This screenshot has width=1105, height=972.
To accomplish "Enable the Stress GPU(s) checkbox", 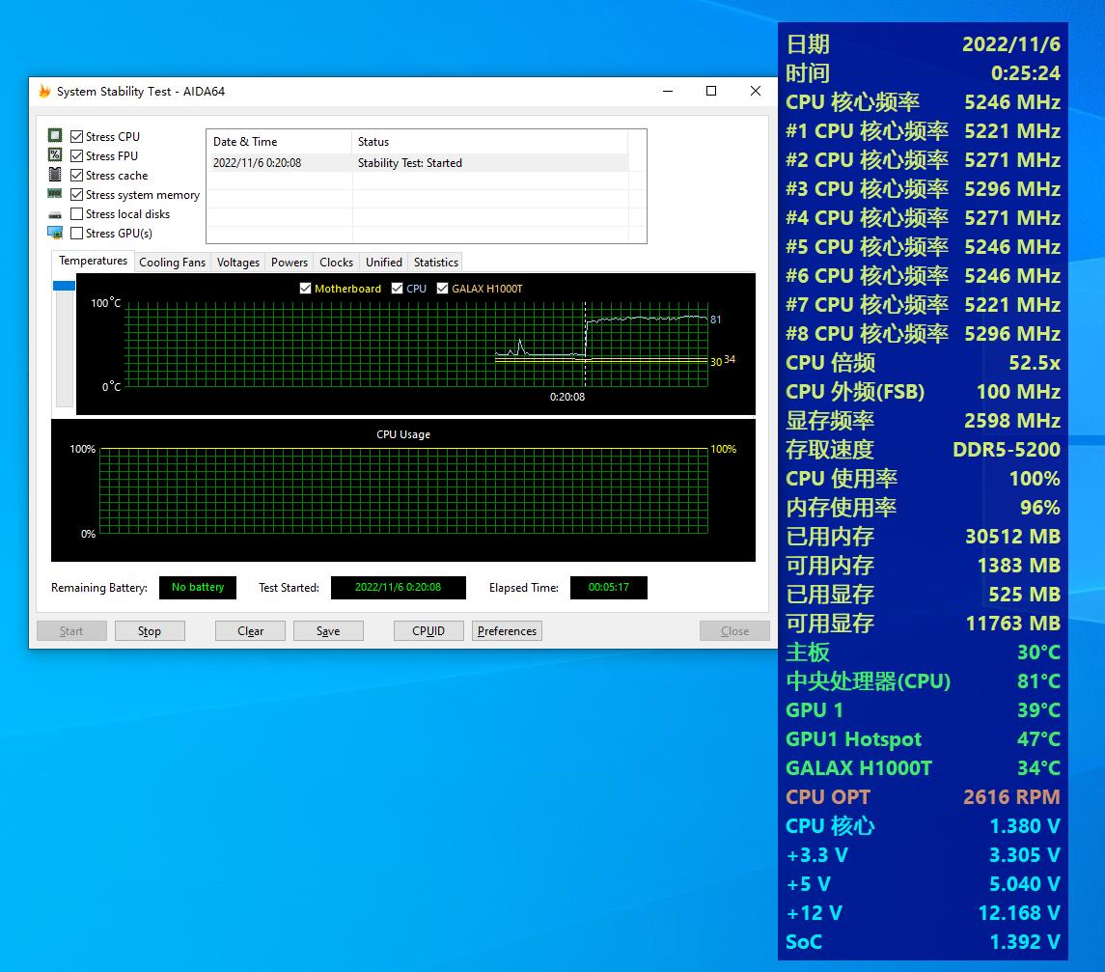I will tap(77, 234).
